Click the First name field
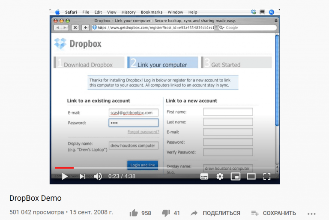This screenshot has width=329, height=220. point(228,112)
